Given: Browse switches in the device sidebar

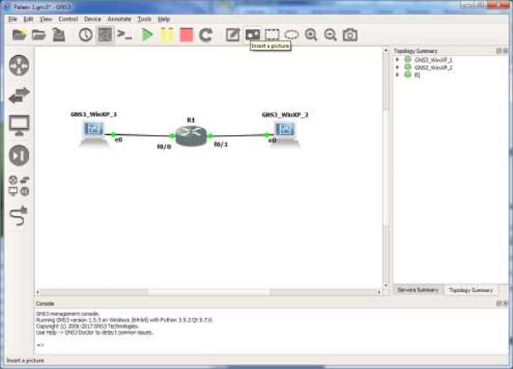Looking at the screenshot, I should tap(19, 95).
